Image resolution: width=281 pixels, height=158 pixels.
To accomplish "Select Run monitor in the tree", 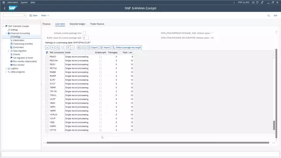I will (18, 65).
